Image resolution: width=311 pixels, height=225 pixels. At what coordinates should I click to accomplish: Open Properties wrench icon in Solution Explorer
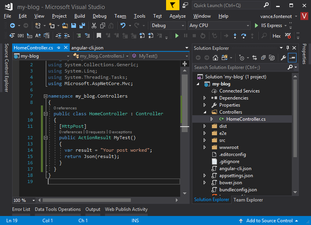tap(283, 58)
